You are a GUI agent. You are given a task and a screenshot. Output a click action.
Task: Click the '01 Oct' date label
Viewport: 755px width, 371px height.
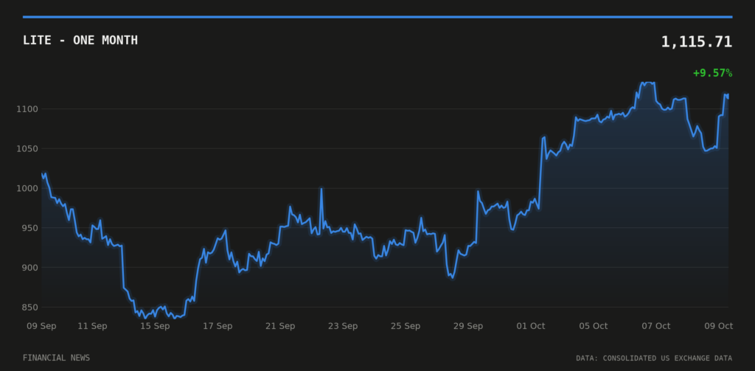coord(531,326)
